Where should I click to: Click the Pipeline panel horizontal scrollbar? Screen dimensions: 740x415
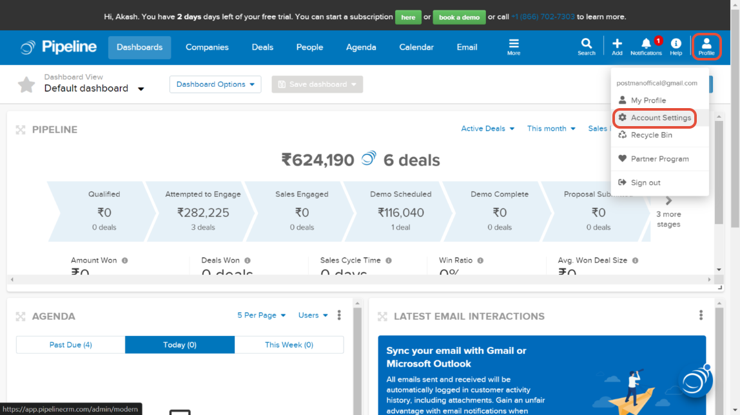[361, 279]
